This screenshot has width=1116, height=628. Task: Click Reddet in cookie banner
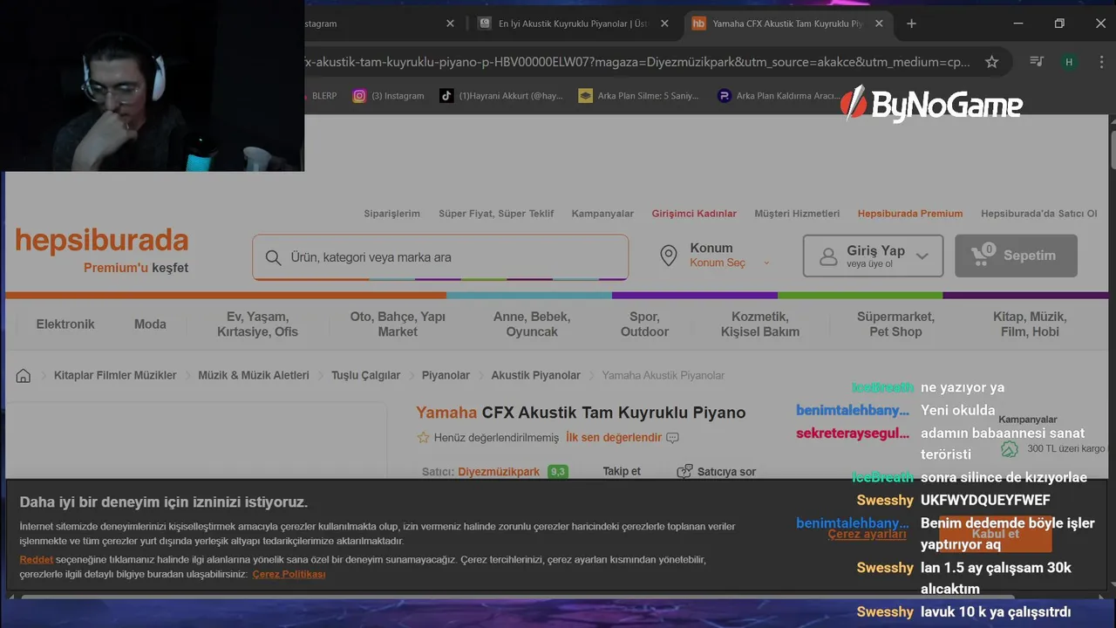pos(37,559)
